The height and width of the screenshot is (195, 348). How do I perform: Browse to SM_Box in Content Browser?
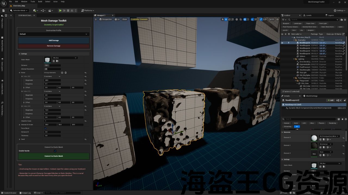[57, 61]
